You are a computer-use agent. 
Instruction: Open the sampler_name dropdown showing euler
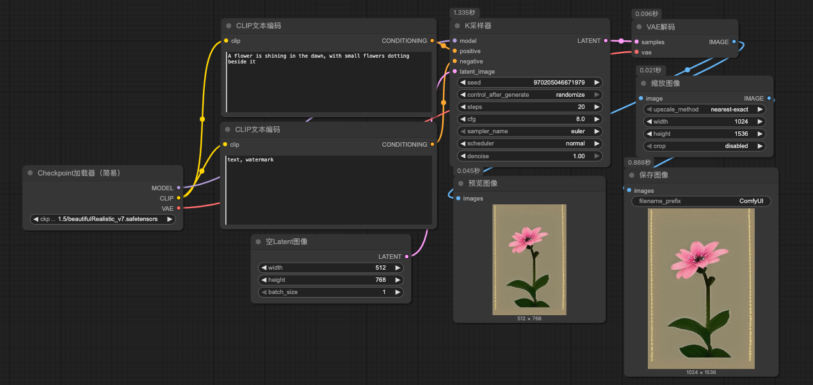(x=529, y=131)
